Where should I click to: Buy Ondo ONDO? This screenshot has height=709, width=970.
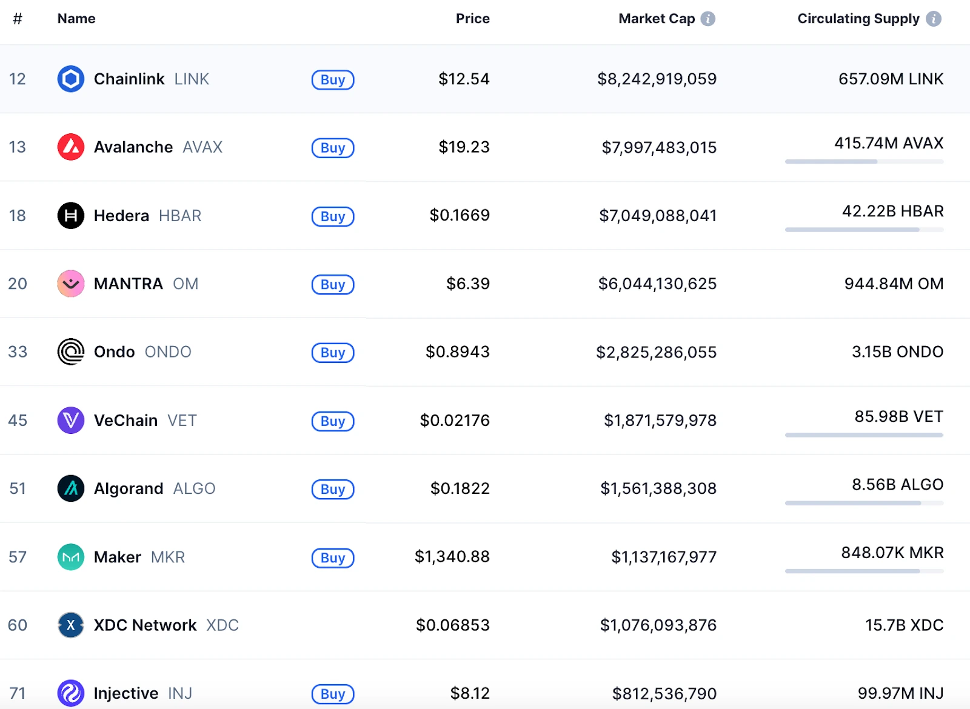[x=333, y=352]
